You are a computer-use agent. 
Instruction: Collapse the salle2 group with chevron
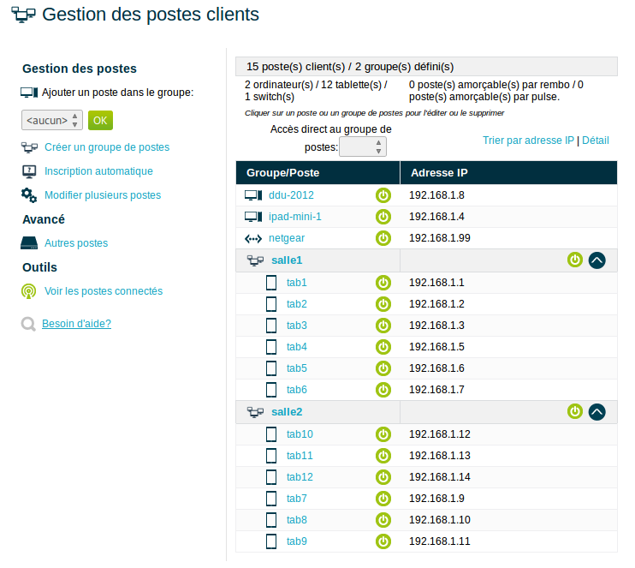[597, 412]
